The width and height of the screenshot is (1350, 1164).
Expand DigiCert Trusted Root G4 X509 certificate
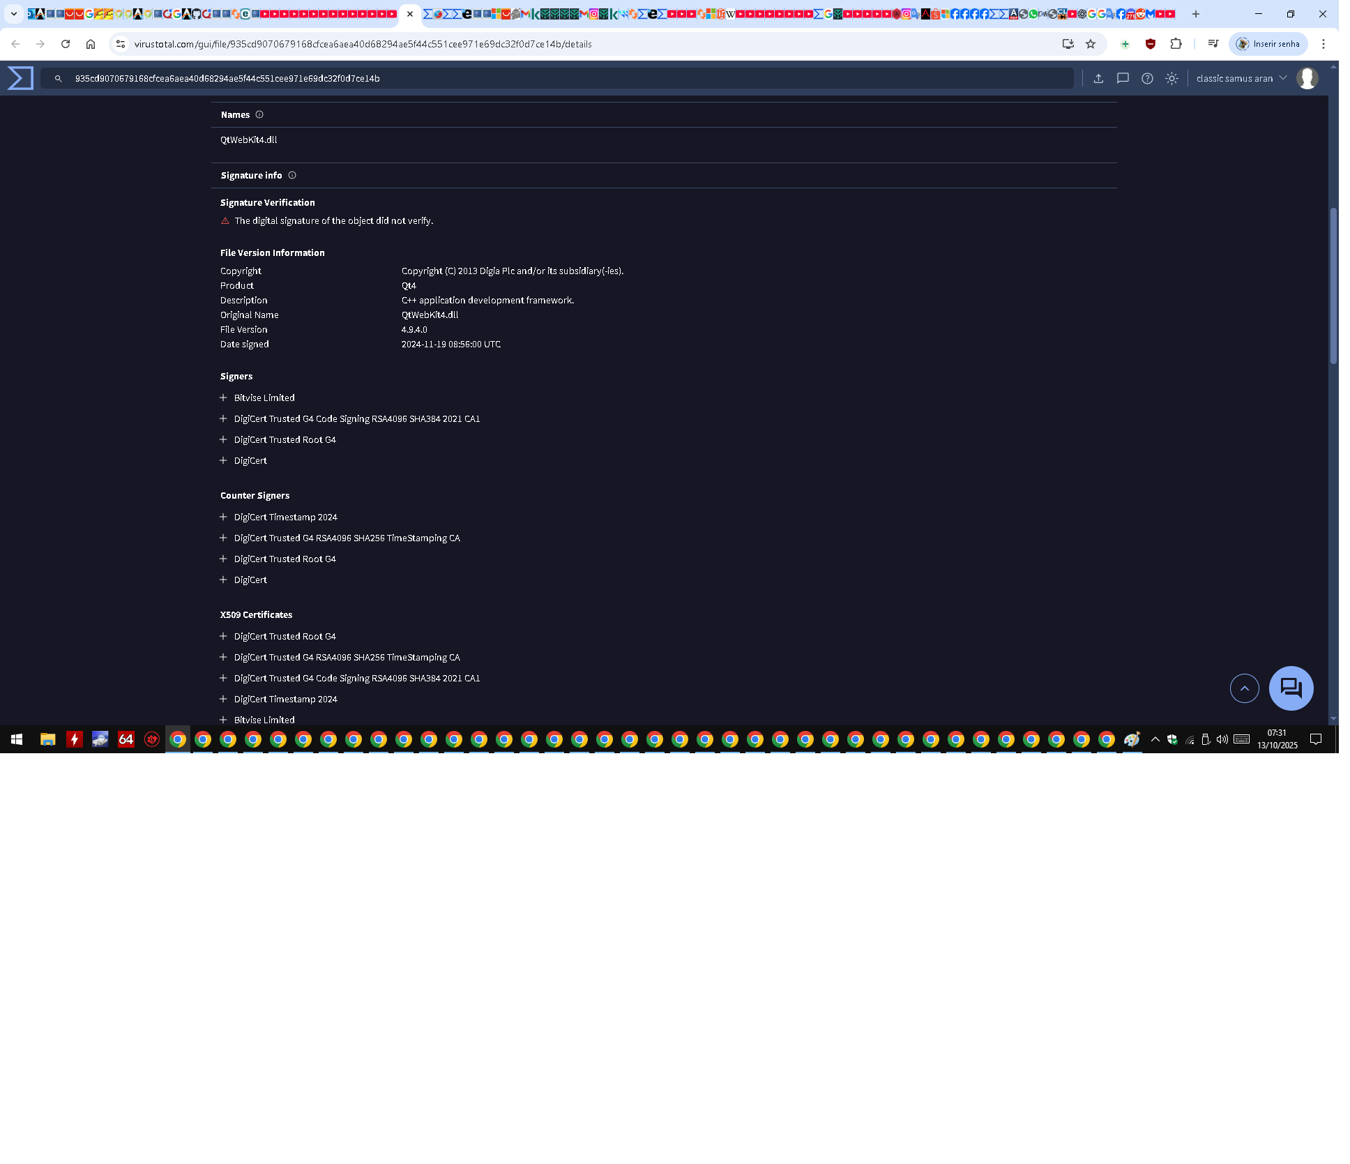point(223,636)
